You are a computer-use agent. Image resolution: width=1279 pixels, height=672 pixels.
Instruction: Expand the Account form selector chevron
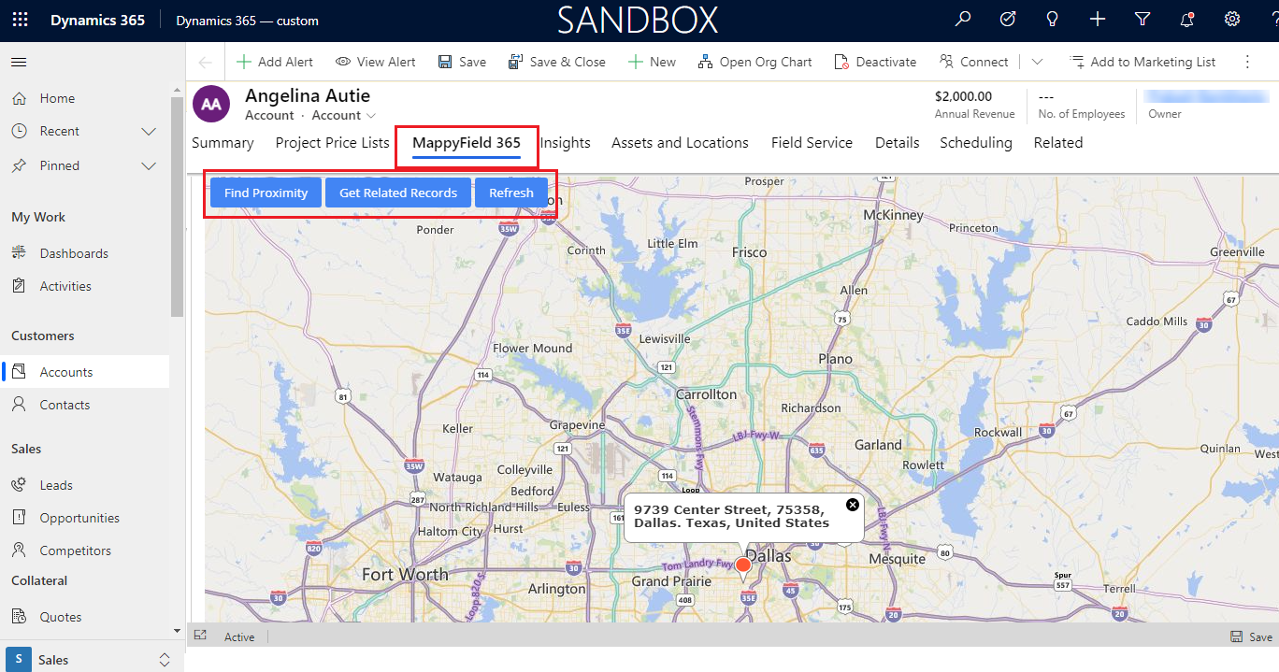[x=371, y=116]
